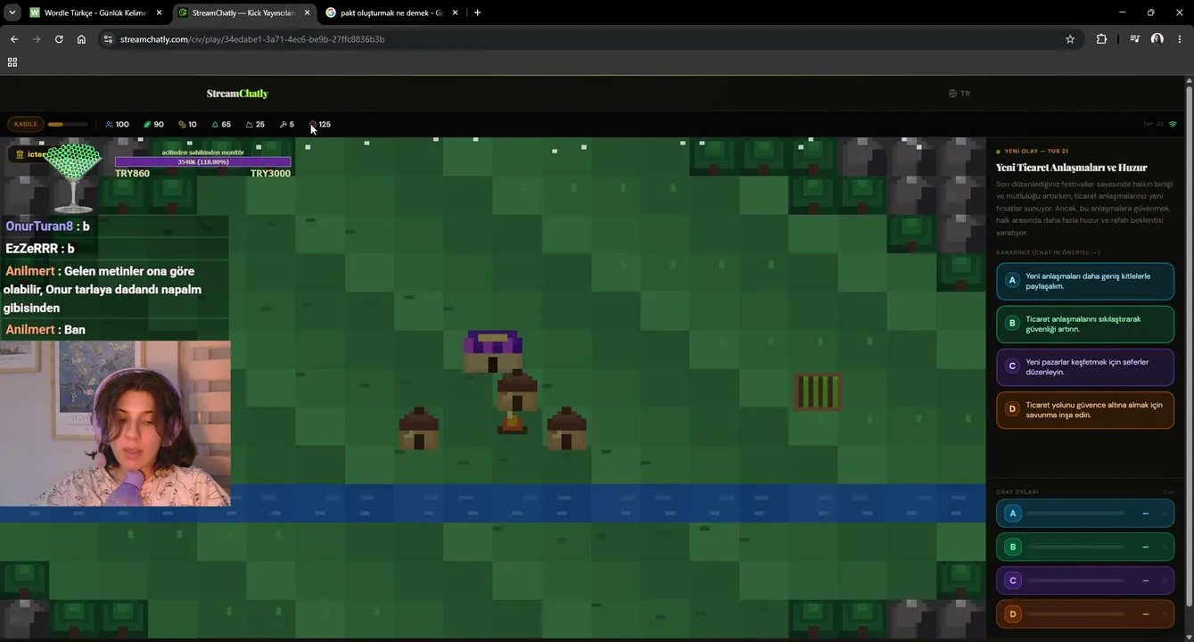Open the browser Extensions puzzle icon

pos(1101,39)
